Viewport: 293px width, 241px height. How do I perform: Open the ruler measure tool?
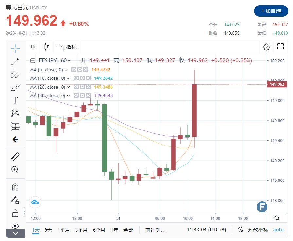click(15, 157)
